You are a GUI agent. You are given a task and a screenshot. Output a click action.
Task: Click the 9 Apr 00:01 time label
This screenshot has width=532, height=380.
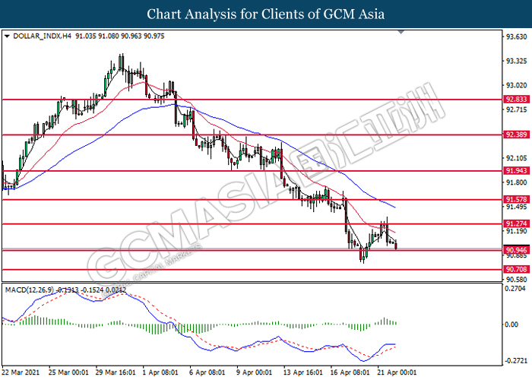(254, 372)
